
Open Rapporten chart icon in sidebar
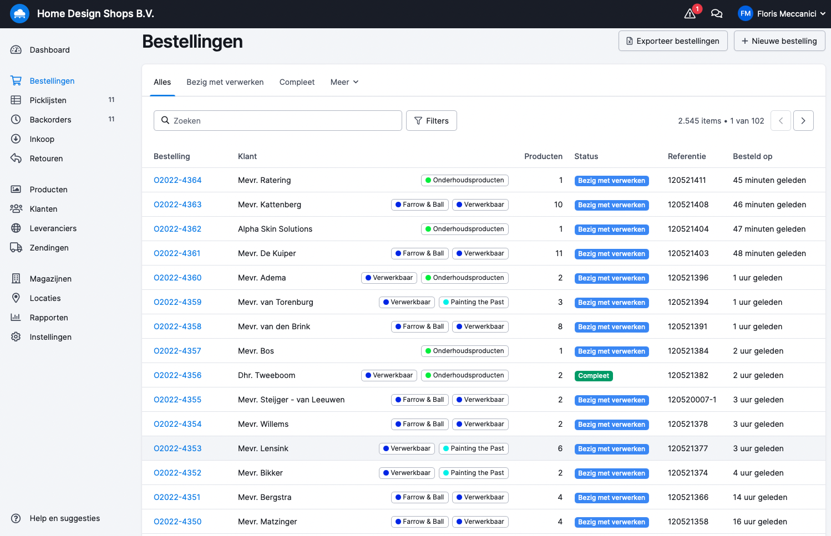tap(16, 318)
